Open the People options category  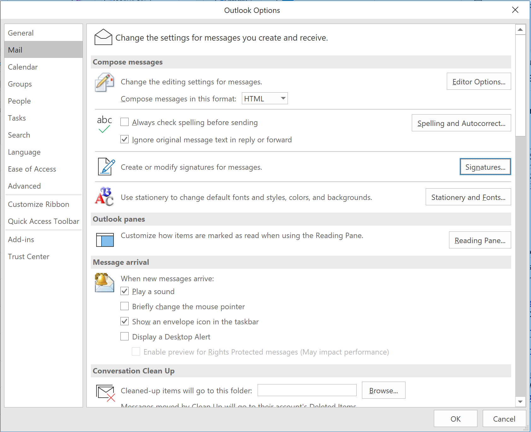(44, 101)
